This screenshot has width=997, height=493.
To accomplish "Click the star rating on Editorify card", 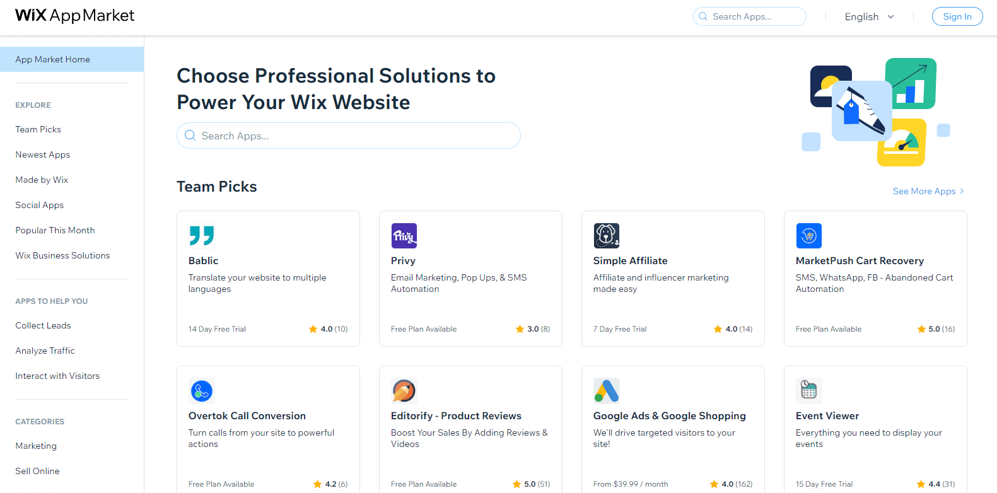I will click(531, 484).
